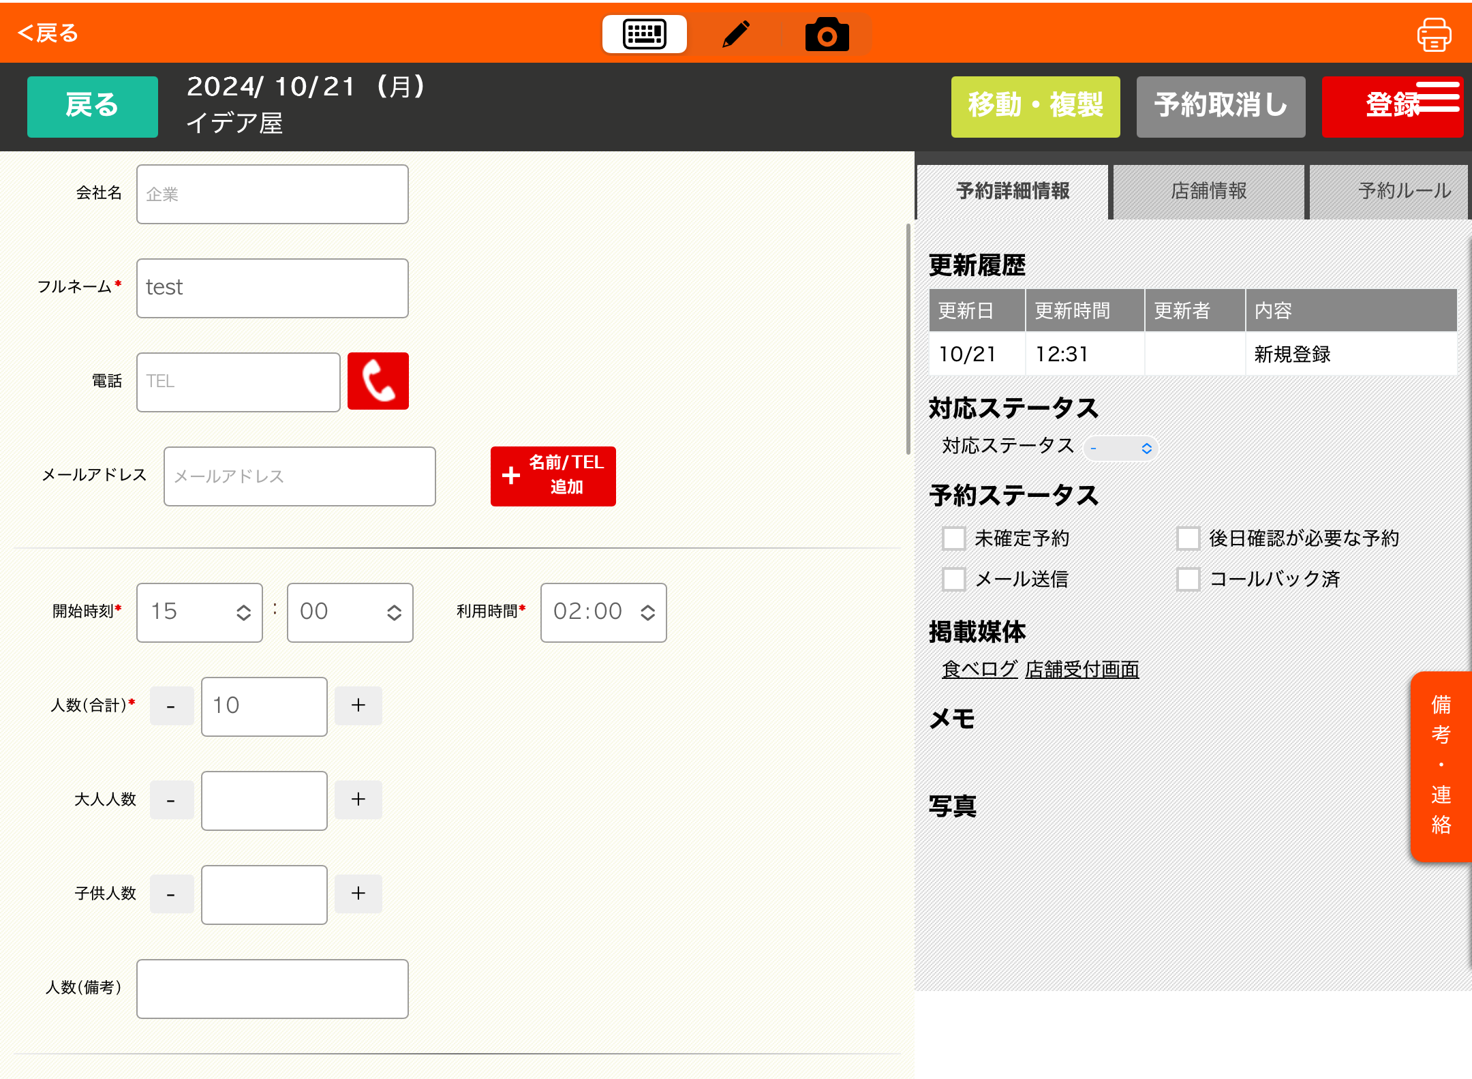The image size is (1472, 1079).
Task: Focus the 会社名 input field
Action: pos(272,194)
